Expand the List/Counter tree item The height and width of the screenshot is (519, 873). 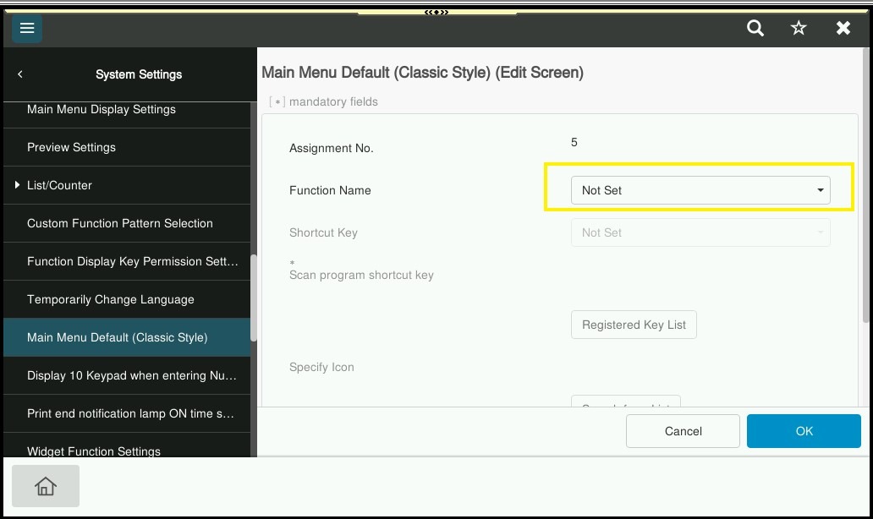click(17, 185)
